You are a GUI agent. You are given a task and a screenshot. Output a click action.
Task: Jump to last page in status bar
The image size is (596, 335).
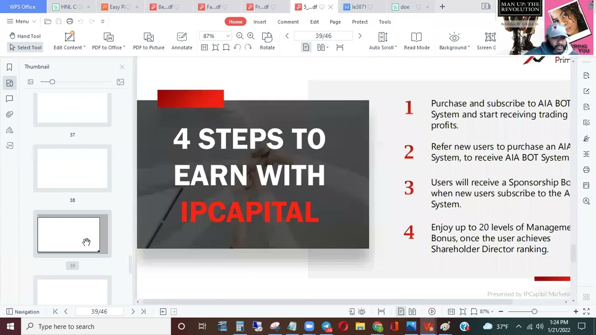pos(143,312)
